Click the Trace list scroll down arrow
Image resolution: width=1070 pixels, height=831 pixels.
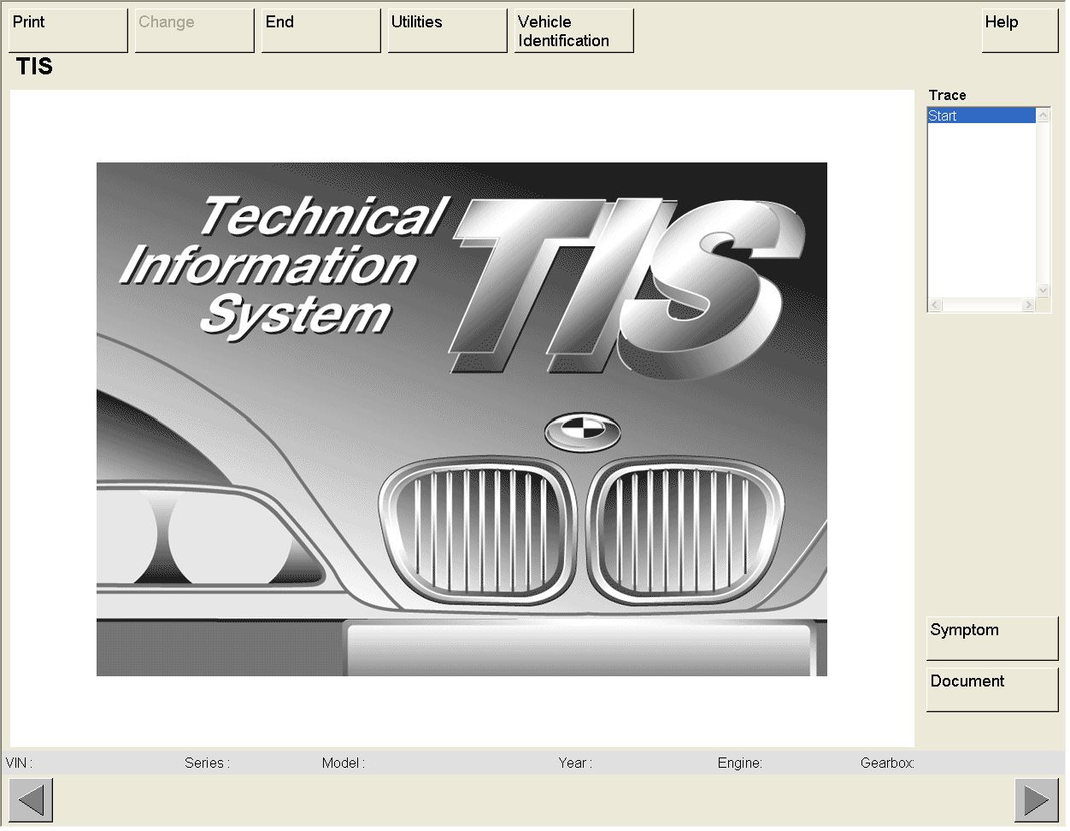click(1044, 290)
